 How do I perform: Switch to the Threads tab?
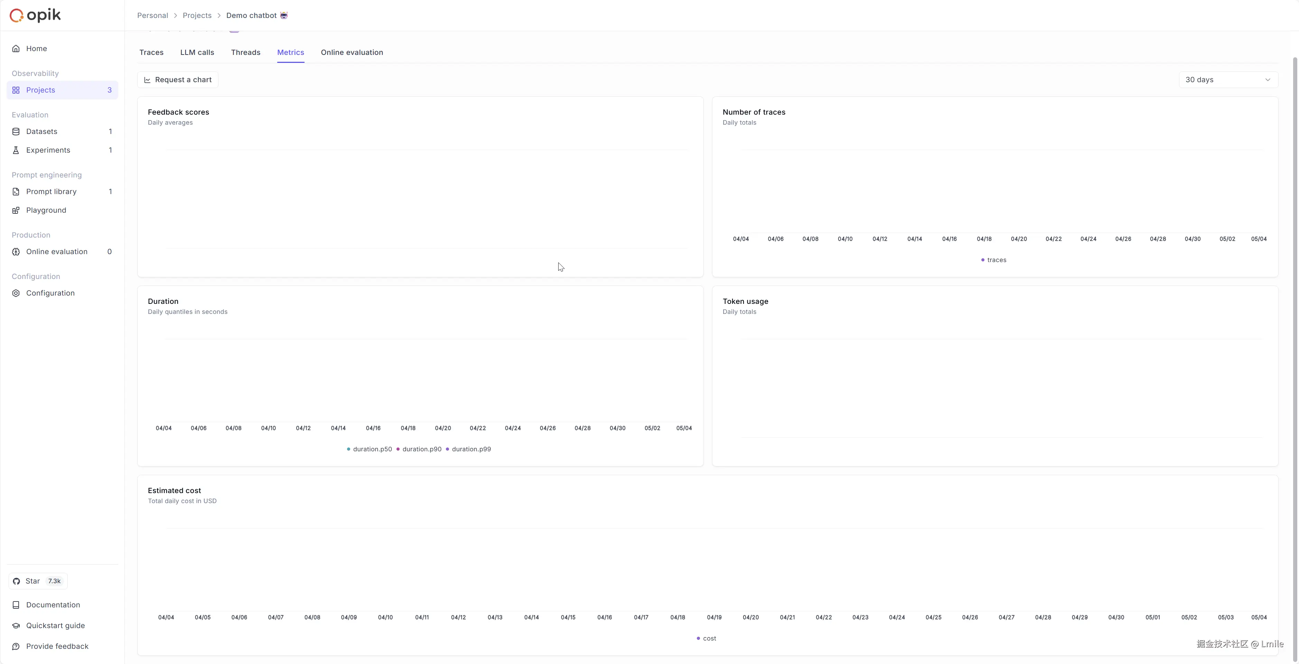click(245, 52)
